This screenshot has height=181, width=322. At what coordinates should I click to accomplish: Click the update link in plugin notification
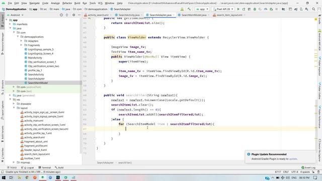coord(293,159)
